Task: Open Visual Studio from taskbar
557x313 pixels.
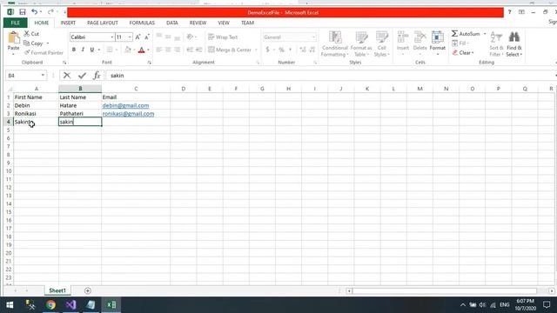Action: coord(70,304)
